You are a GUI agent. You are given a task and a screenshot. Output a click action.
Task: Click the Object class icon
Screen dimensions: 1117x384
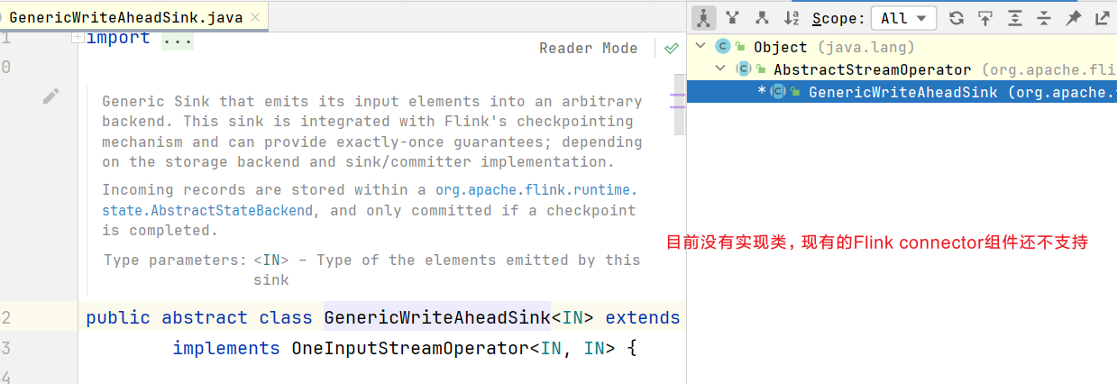point(723,47)
